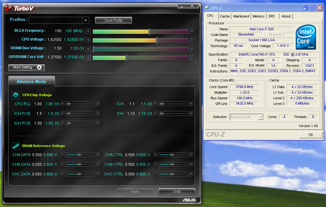The image size is (326, 207).
Task: Raise ICH PCIE voltage using right arrow
Action: coord(98,114)
